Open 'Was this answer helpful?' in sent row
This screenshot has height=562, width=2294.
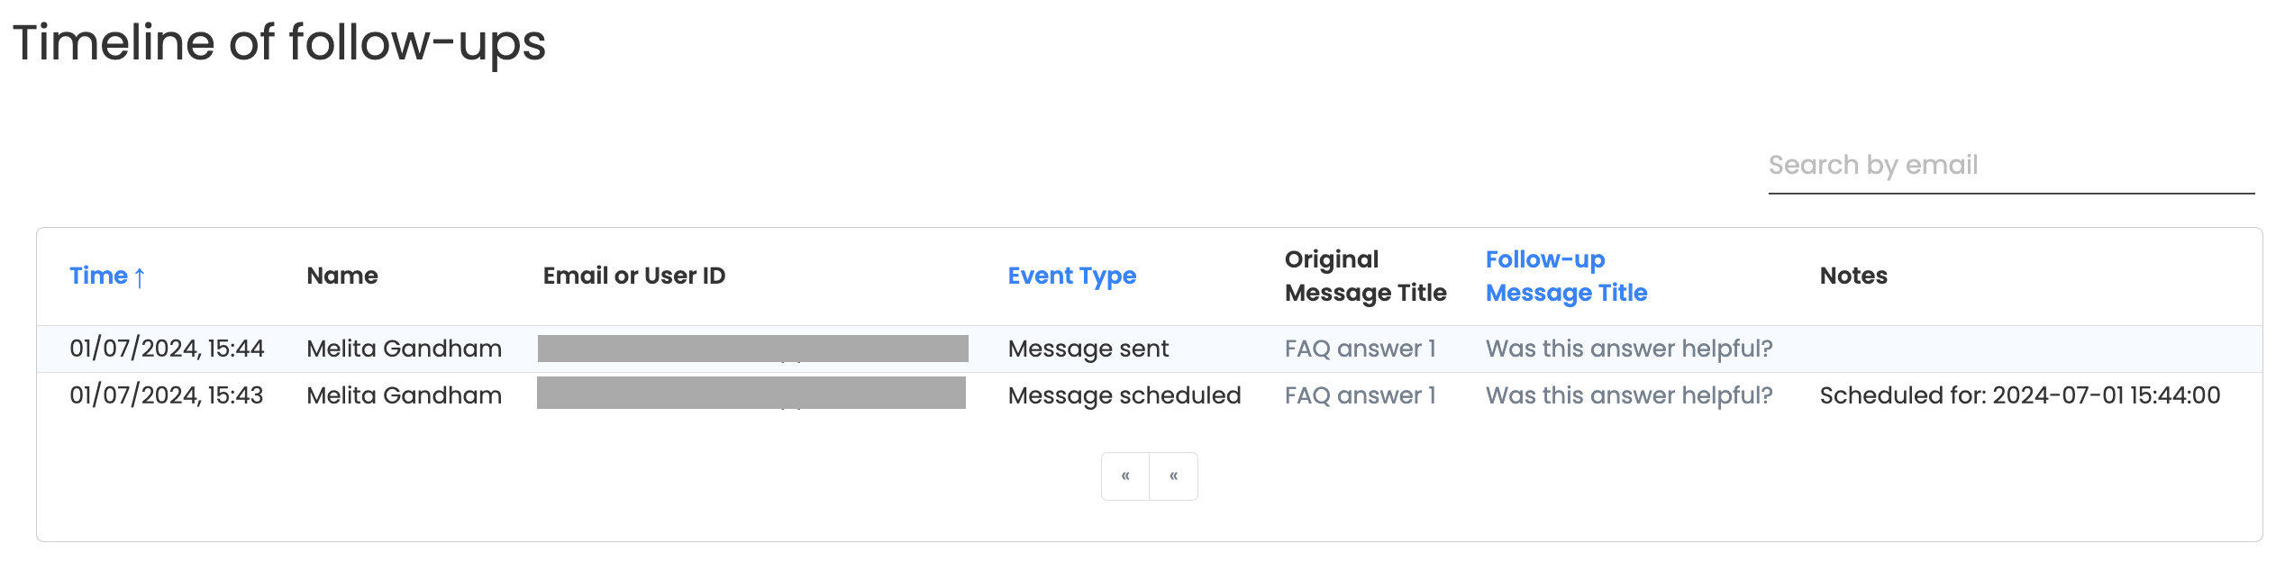[1629, 349]
